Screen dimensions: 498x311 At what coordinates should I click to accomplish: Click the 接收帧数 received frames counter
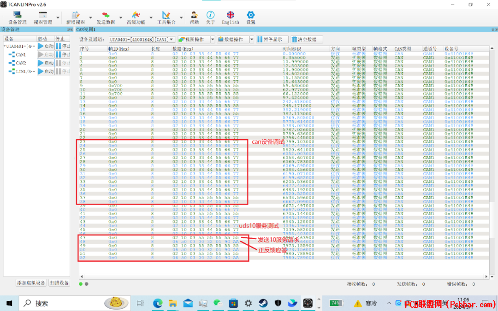[361, 284]
